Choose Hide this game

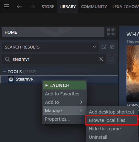pyautogui.click(x=112, y=129)
